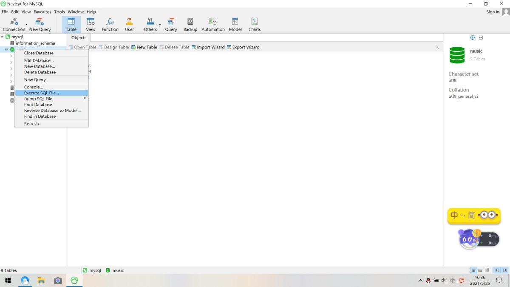The height and width of the screenshot is (287, 510).
Task: Click the Design Table button
Action: 114,47
